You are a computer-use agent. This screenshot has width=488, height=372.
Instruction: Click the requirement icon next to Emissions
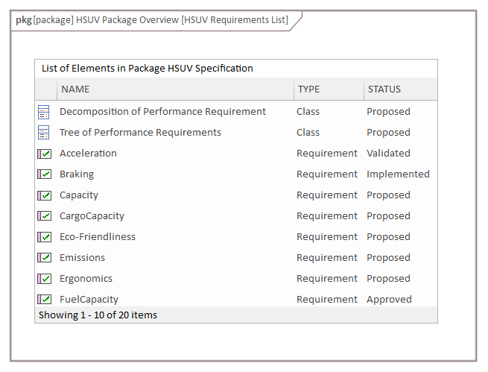pos(44,258)
